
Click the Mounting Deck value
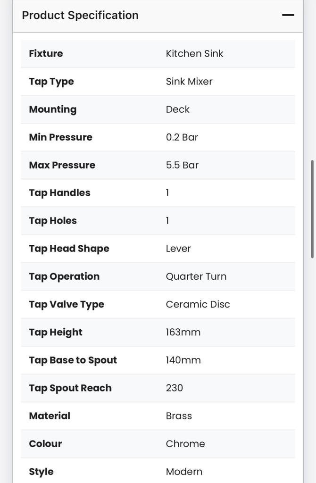tap(178, 109)
